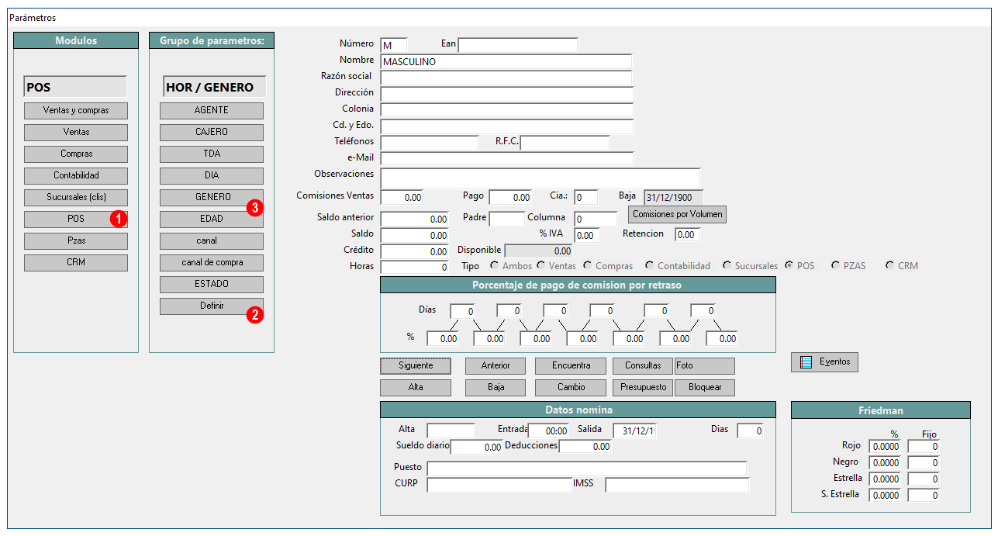
Task: Click the Número input field
Action: 393,46
